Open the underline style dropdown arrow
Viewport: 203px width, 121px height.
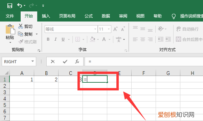(69, 39)
